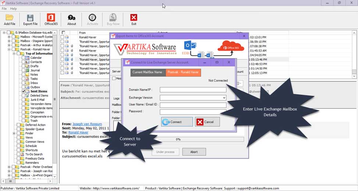Expand the Mailbox - Microsoft System node
This screenshot has width=358, height=191.
[x=9, y=37]
